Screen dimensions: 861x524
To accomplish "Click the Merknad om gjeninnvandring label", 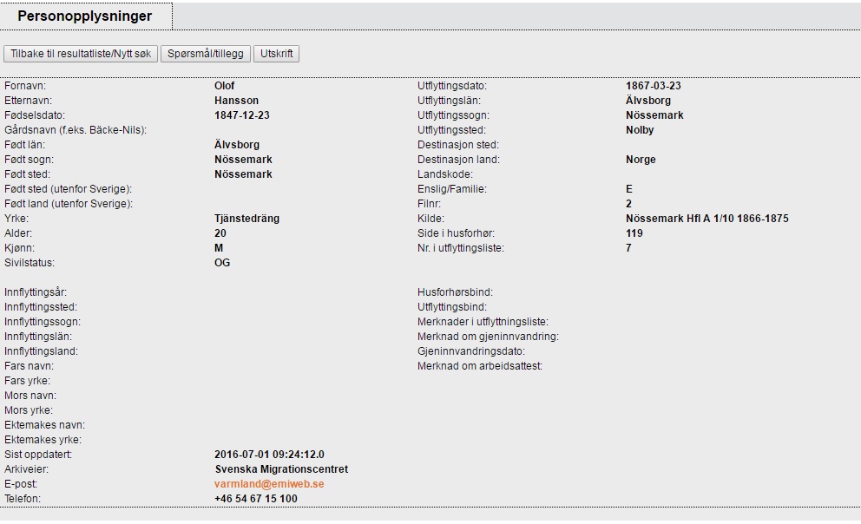I will pos(488,337).
